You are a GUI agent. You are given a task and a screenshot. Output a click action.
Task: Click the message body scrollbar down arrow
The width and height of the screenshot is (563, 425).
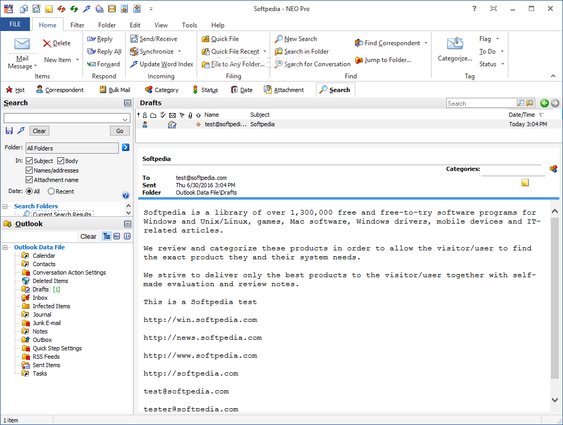coord(555,400)
